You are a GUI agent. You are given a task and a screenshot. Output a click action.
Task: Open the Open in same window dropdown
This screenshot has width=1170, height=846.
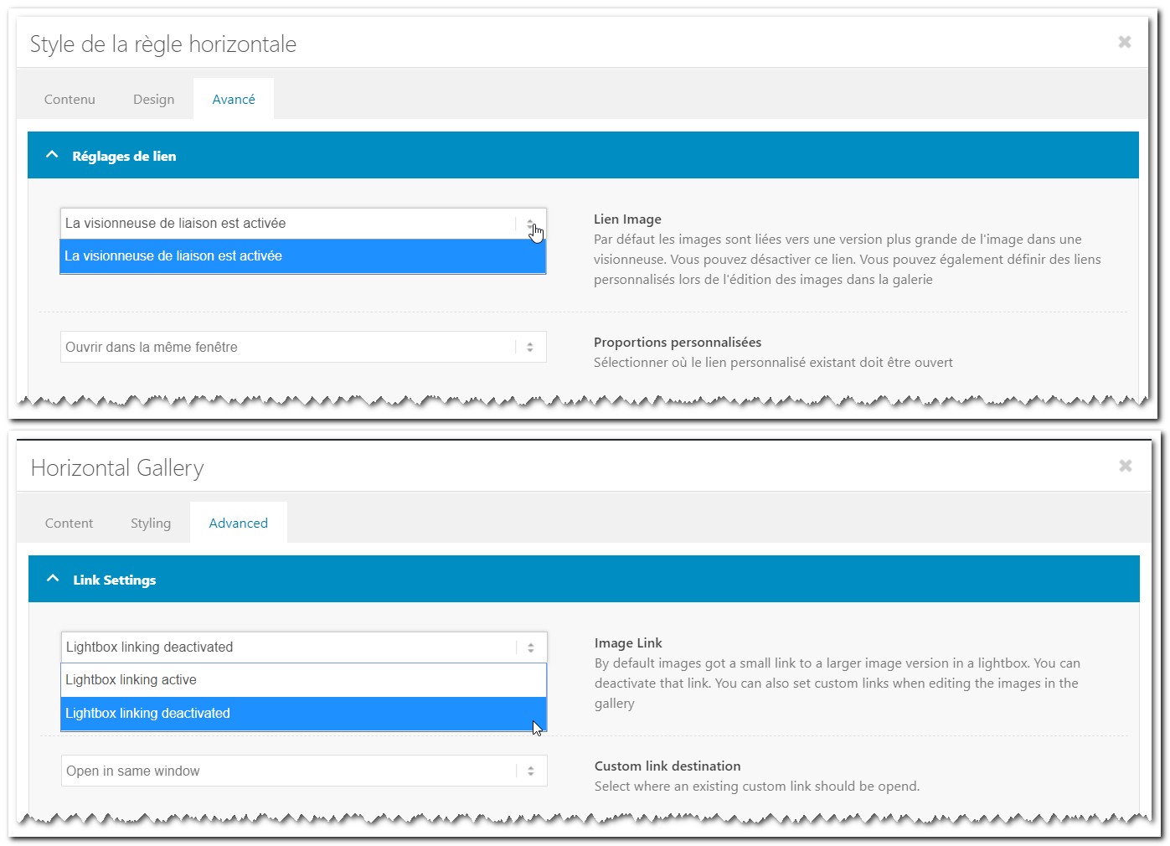click(x=304, y=771)
